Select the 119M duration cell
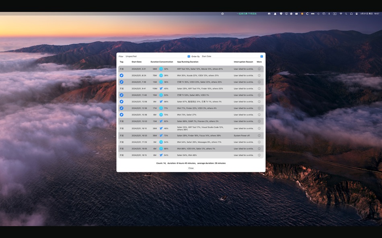The height and width of the screenshot is (238, 382). point(155,89)
